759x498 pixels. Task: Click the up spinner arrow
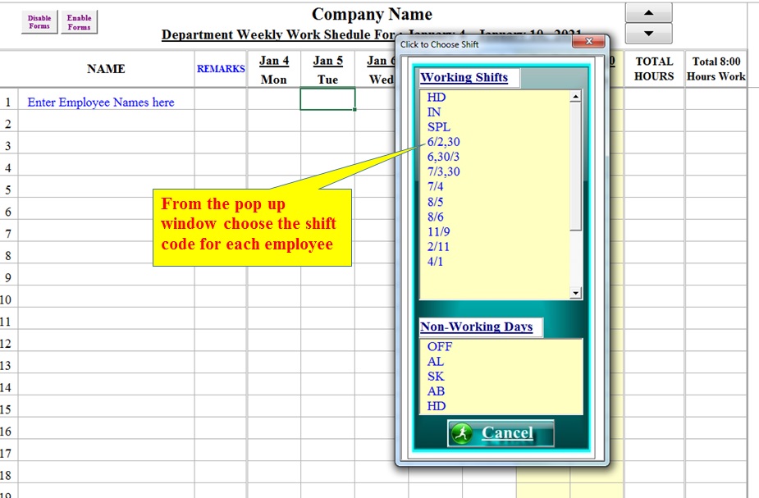click(647, 14)
